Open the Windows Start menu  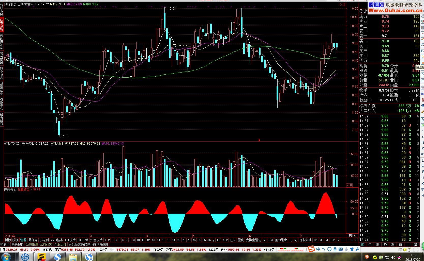pyautogui.click(x=6, y=257)
